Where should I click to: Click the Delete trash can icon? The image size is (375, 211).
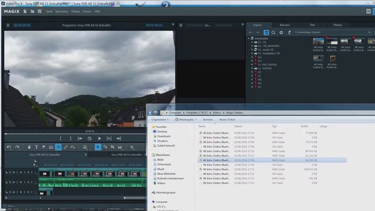[29, 147]
